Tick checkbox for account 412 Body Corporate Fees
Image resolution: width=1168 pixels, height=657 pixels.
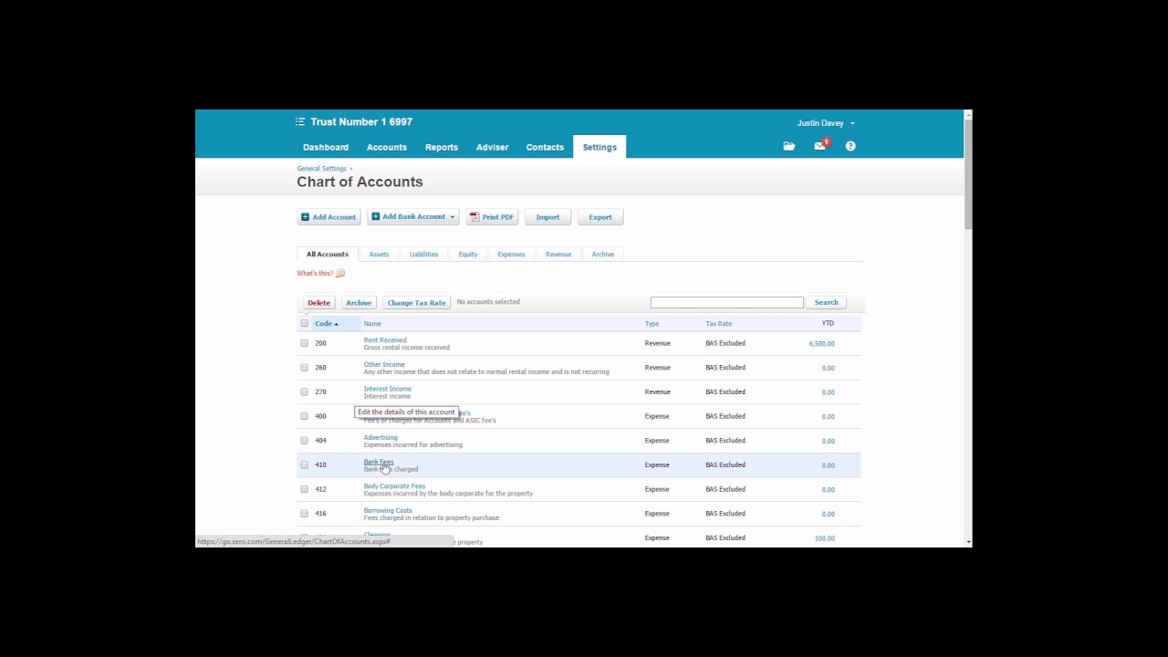[x=305, y=489]
